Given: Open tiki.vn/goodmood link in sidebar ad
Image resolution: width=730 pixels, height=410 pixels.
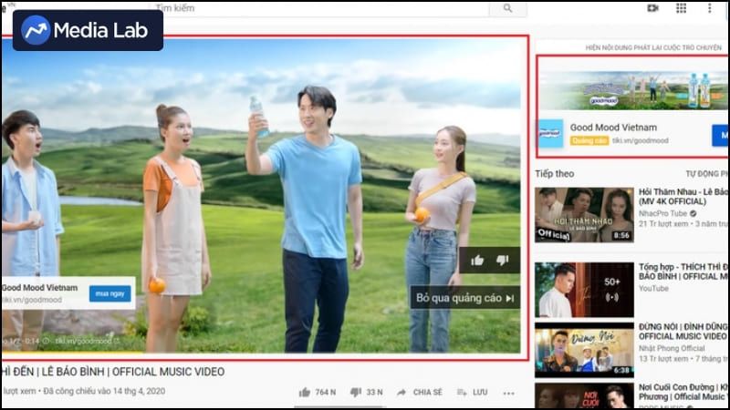Looking at the screenshot, I should 641,140.
